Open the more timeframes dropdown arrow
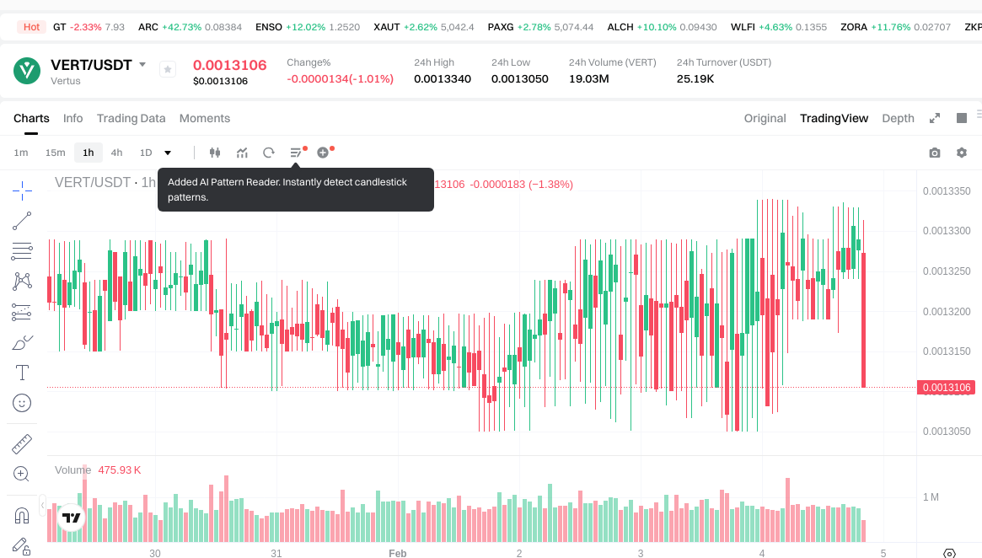The image size is (982, 558). (168, 153)
